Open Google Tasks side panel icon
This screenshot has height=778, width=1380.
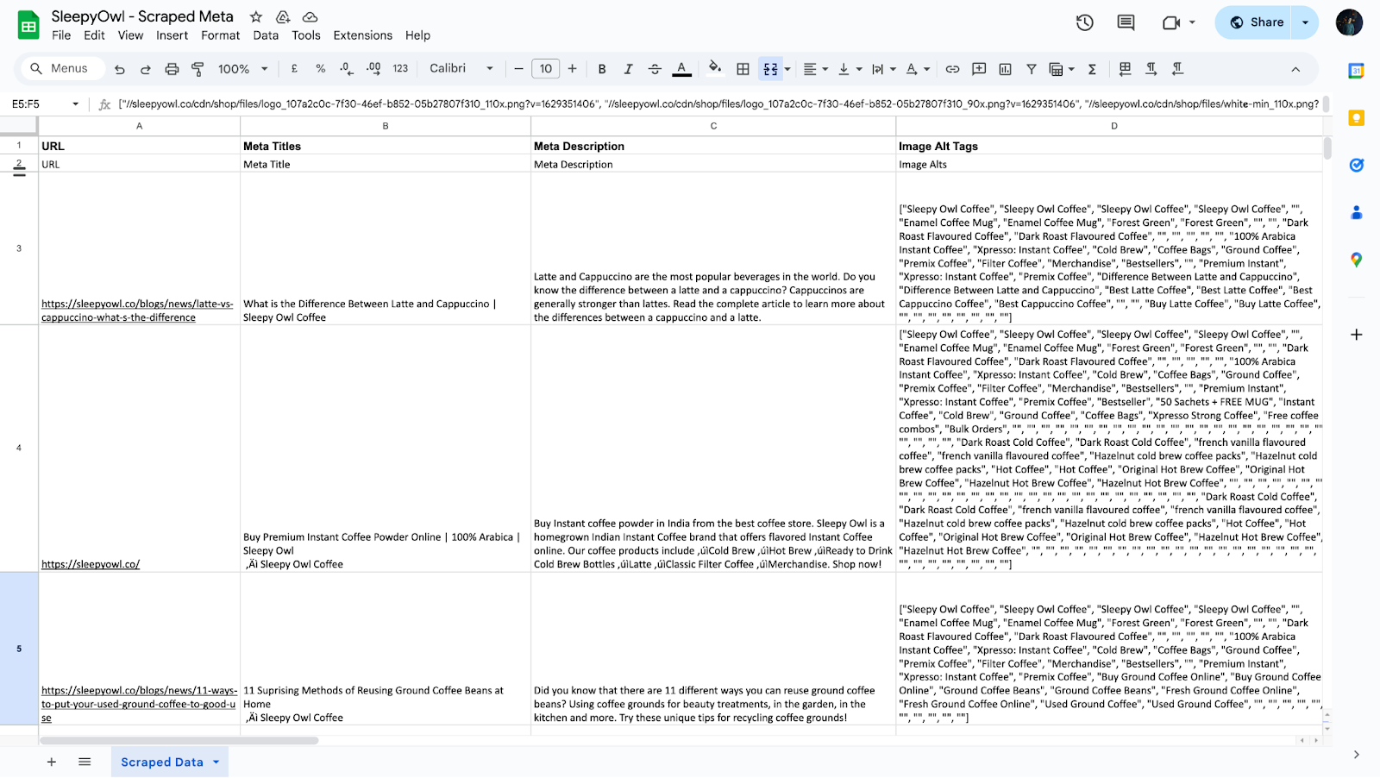coord(1356,165)
